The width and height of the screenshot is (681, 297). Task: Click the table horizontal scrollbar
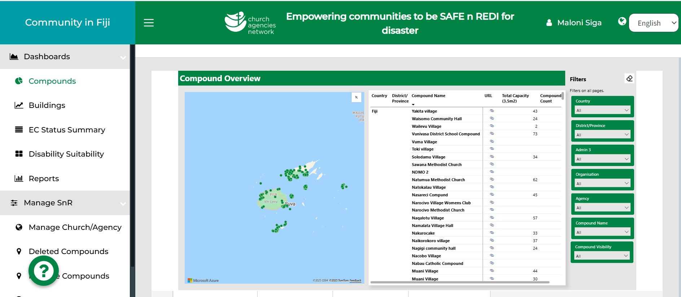(x=460, y=282)
